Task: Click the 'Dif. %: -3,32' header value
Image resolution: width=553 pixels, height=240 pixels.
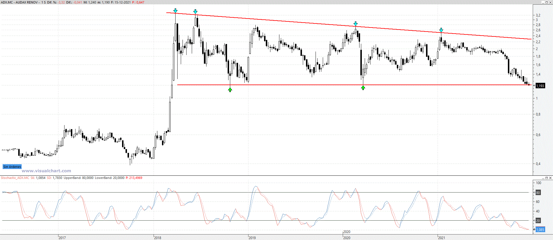Action: coord(56,2)
